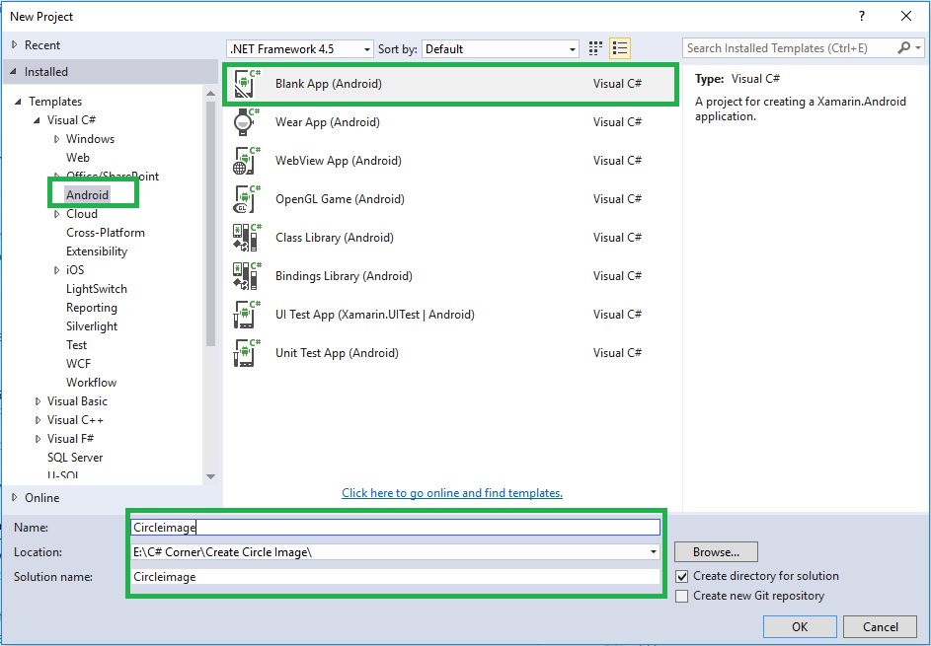Open the Location path dropdown arrow

point(654,552)
